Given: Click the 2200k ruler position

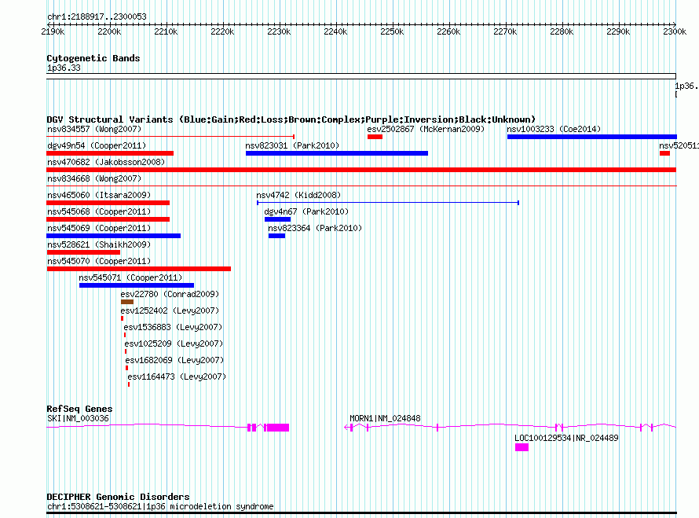Looking at the screenshot, I should pos(109,31).
